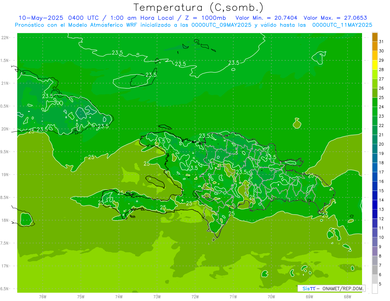This screenshot has height=301, width=390.
Task: Click the "75W" longitude axis label
Action: tap(81, 296)
